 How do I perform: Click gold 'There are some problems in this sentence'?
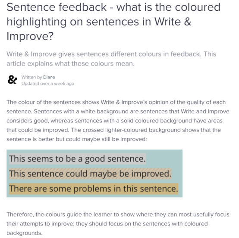pos(94,189)
